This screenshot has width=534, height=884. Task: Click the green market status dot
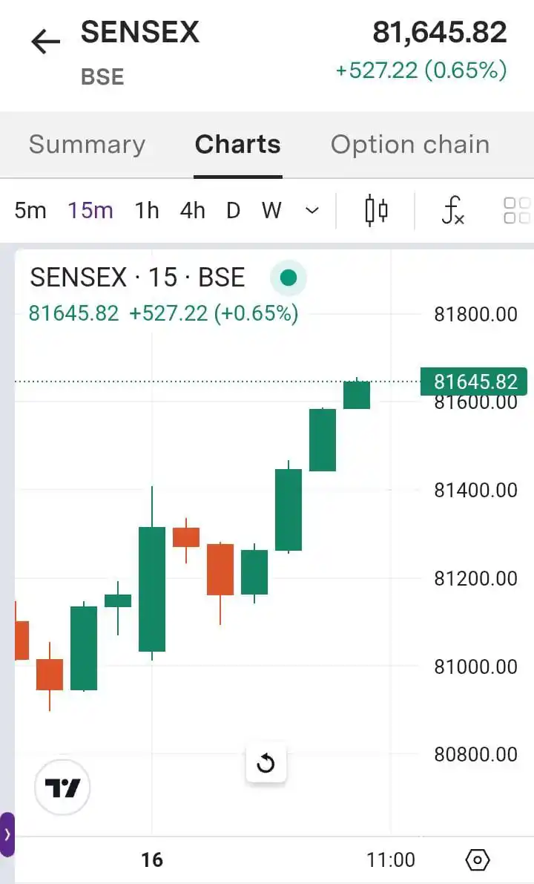point(289,278)
